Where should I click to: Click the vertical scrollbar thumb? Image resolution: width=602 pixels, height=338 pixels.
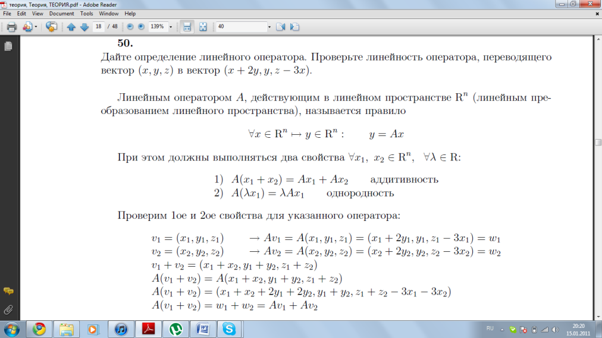598,142
